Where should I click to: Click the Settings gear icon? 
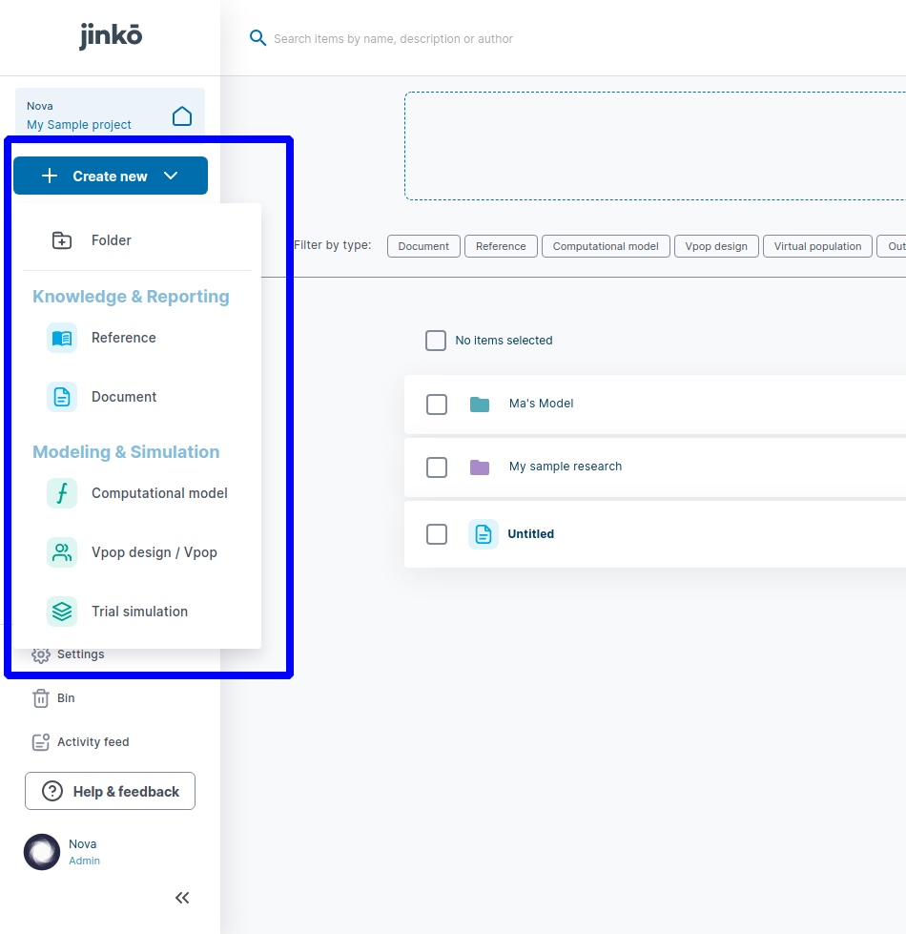pyautogui.click(x=41, y=655)
